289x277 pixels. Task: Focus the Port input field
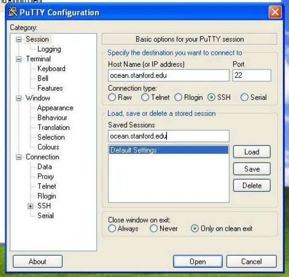(x=252, y=75)
